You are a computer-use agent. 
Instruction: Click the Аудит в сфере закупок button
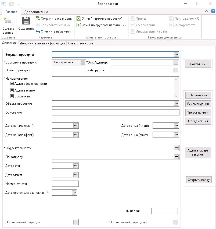click(198, 152)
